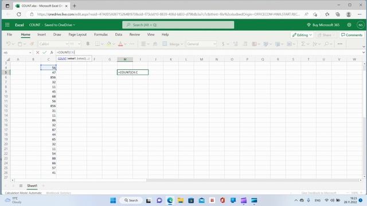Apply the red Font Color
This screenshot has height=206, width=367.
120,43
